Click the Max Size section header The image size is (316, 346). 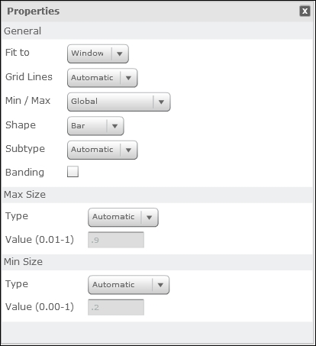pos(157,195)
